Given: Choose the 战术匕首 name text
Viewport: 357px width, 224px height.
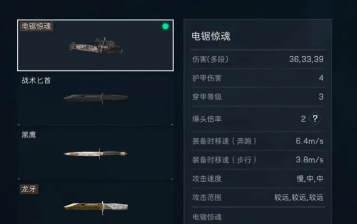Looking at the screenshot, I should click(36, 80).
